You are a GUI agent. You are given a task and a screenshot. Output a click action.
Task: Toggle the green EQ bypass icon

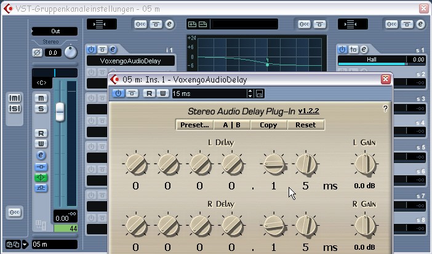point(41,178)
